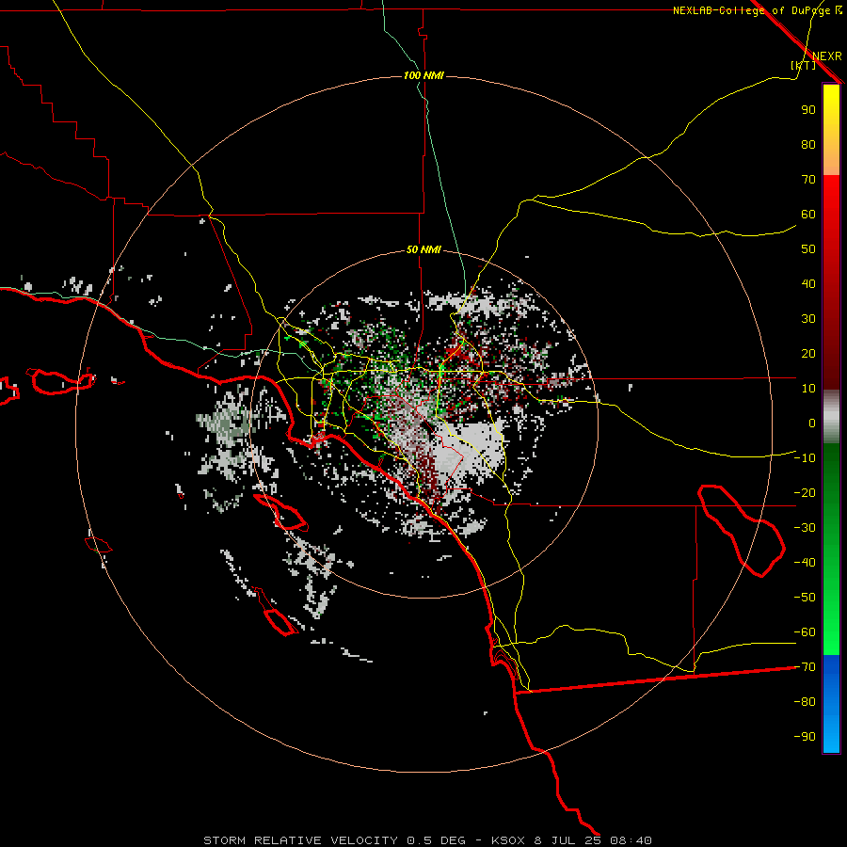This screenshot has width=847, height=847.
Task: Click the -90 label on the velocity scale
Action: 805,737
